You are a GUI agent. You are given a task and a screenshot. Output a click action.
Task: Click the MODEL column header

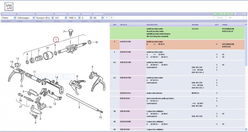pyautogui.click(x=225, y=25)
